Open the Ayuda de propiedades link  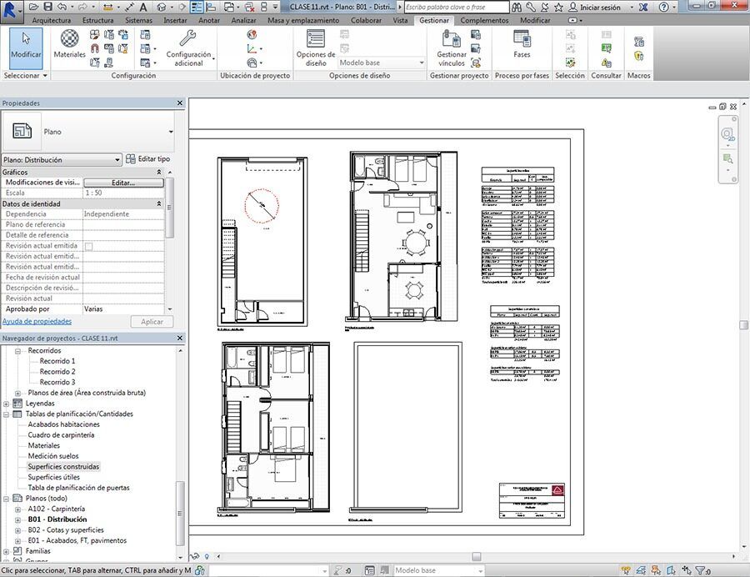pos(37,321)
